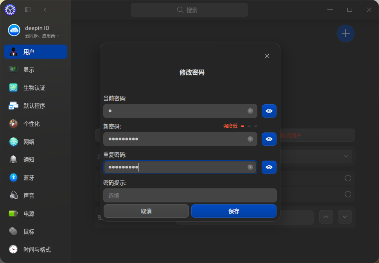Clear the 新密码 field
This screenshot has height=263, width=379.
pos(250,139)
